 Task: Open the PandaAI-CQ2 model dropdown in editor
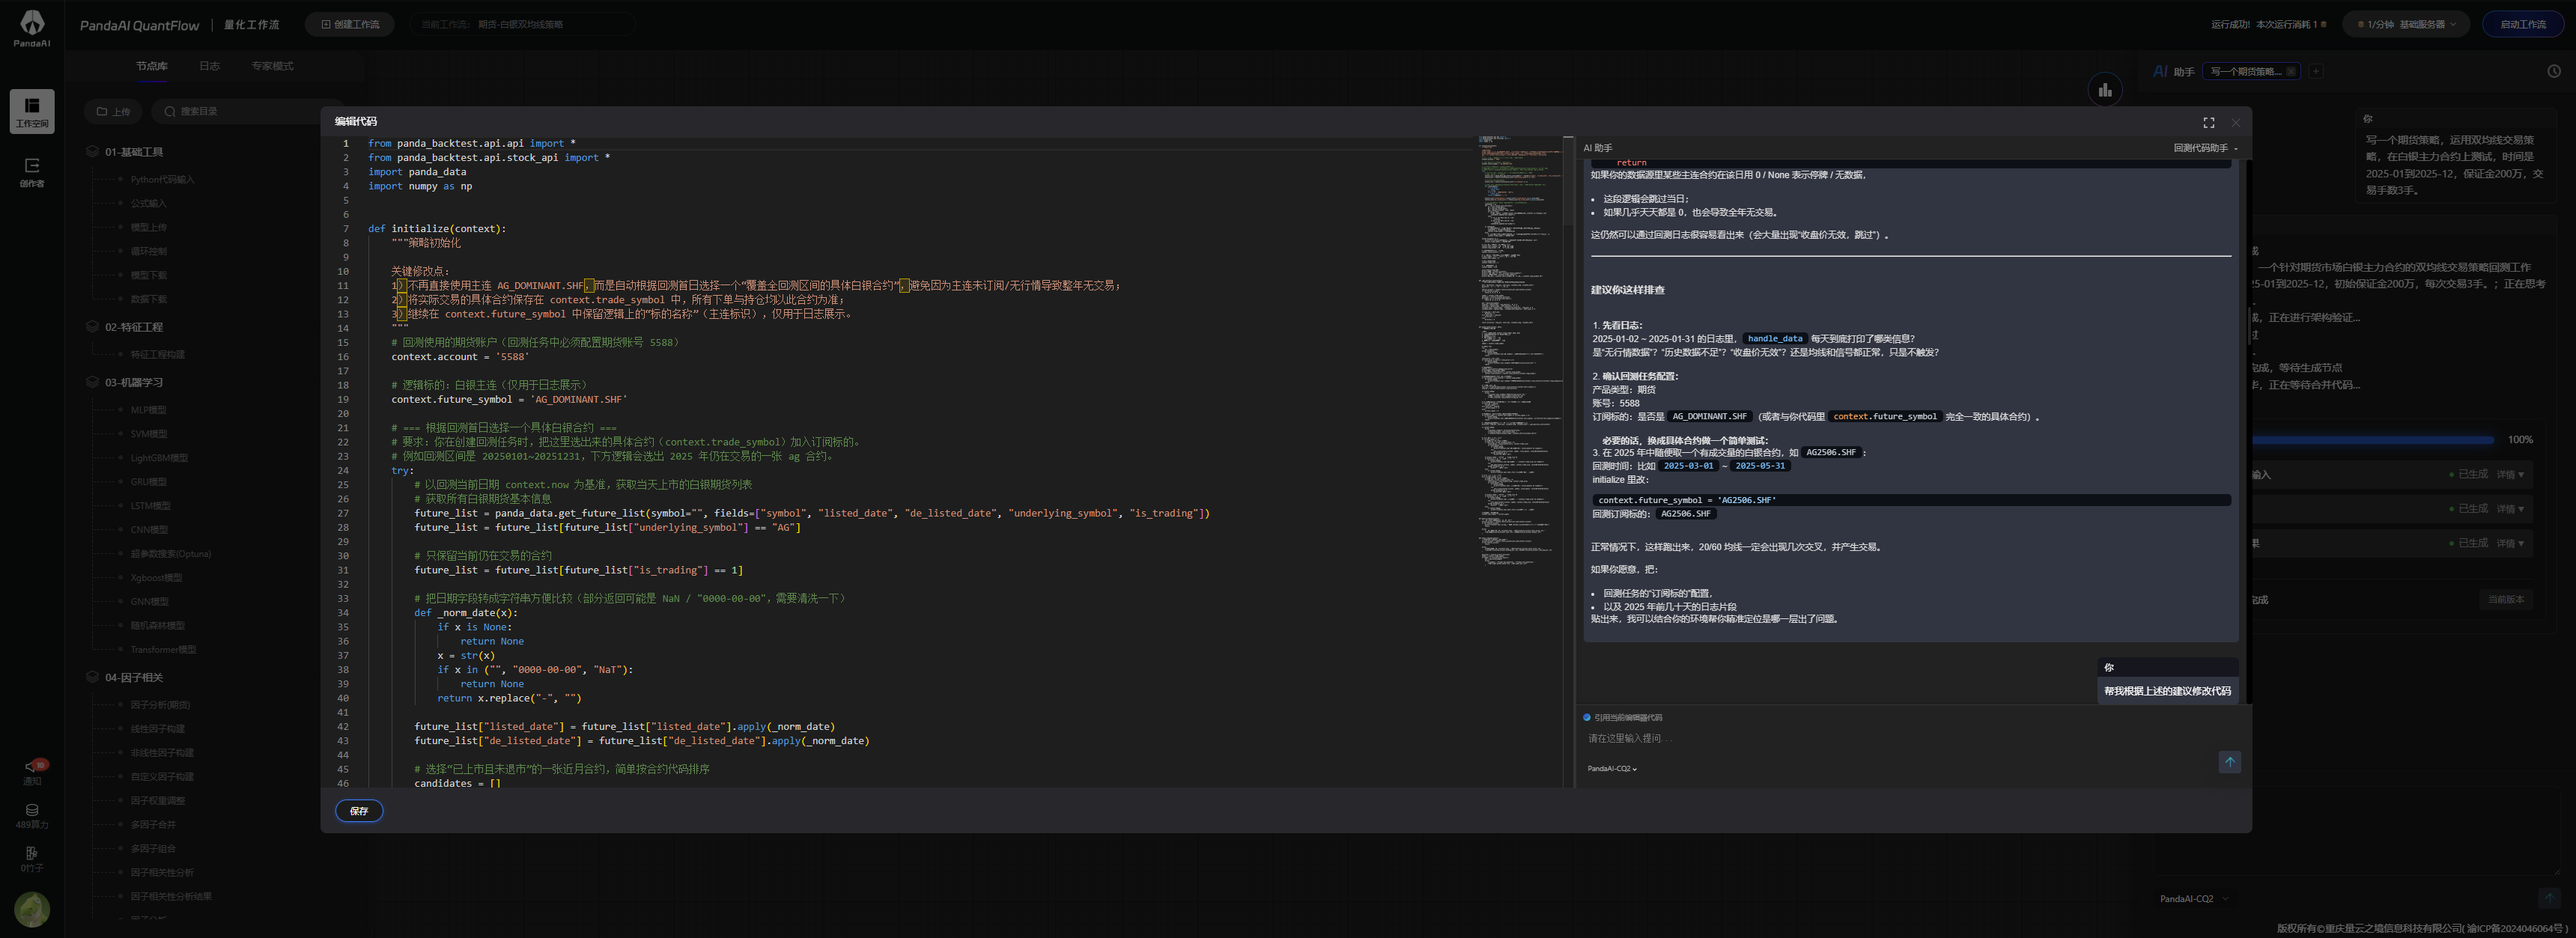tap(1612, 769)
